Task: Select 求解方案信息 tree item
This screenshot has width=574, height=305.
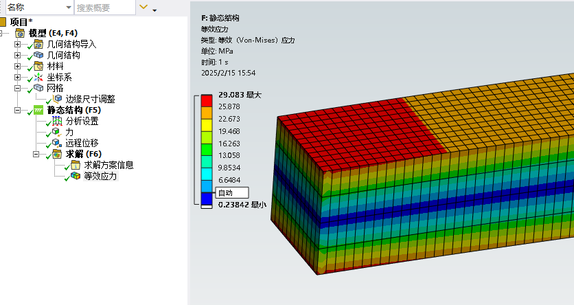Action: pos(108,165)
